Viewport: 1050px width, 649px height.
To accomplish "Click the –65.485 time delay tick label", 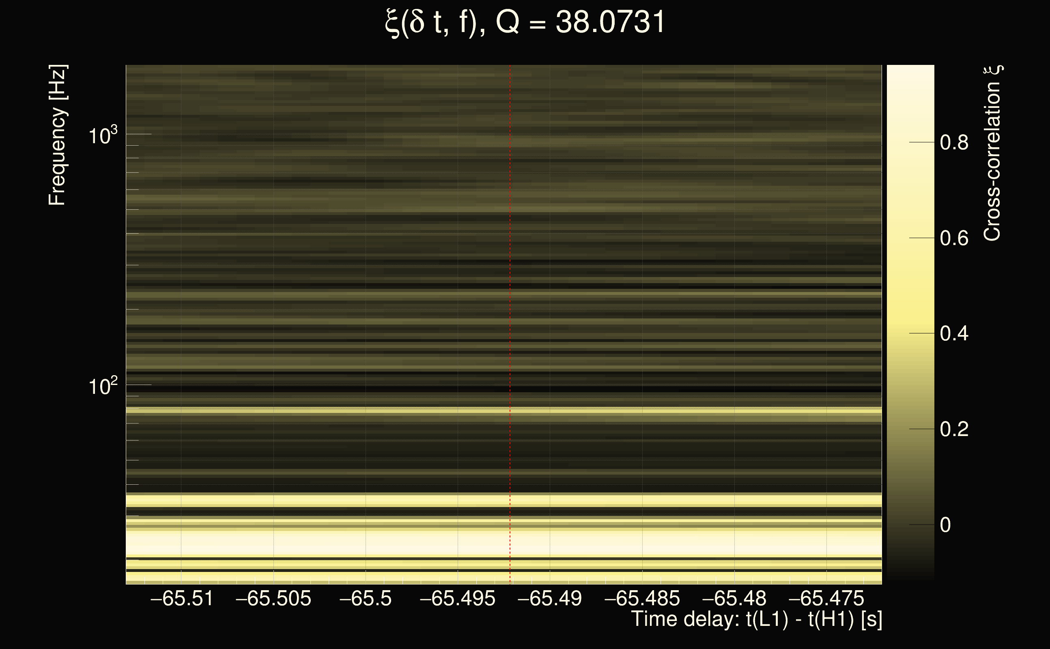I will pos(642,599).
